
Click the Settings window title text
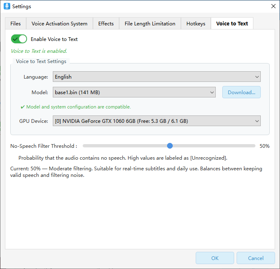pyautogui.click(x=22, y=7)
